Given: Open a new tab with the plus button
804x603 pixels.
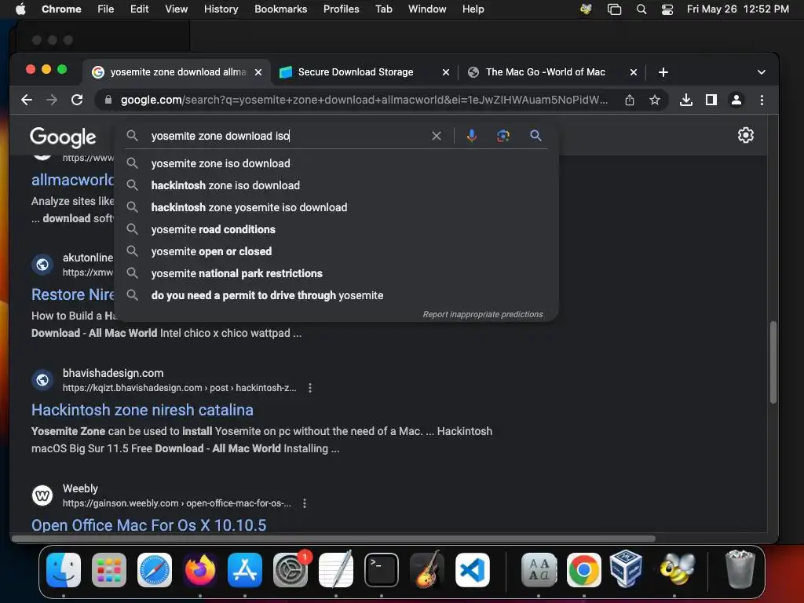Looking at the screenshot, I should [663, 72].
